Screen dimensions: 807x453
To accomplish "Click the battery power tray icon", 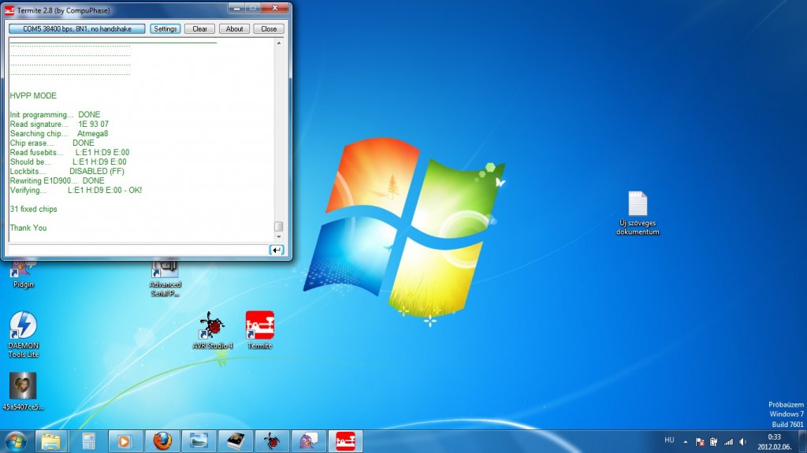I will click(x=714, y=442).
